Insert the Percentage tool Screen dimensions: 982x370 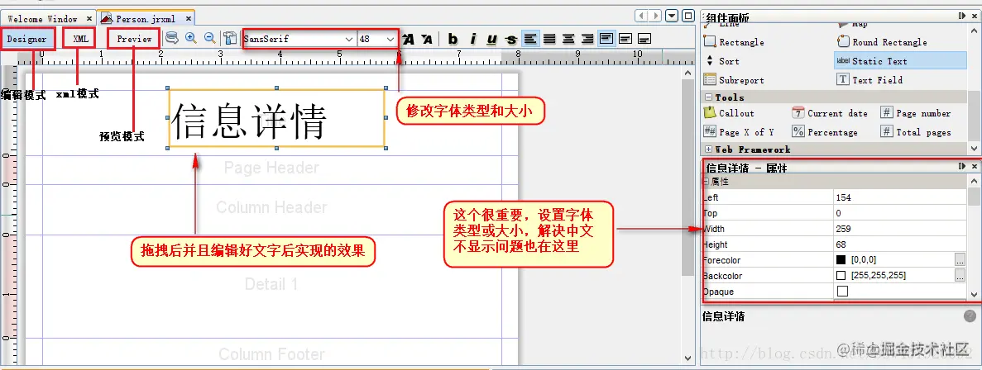tap(825, 132)
